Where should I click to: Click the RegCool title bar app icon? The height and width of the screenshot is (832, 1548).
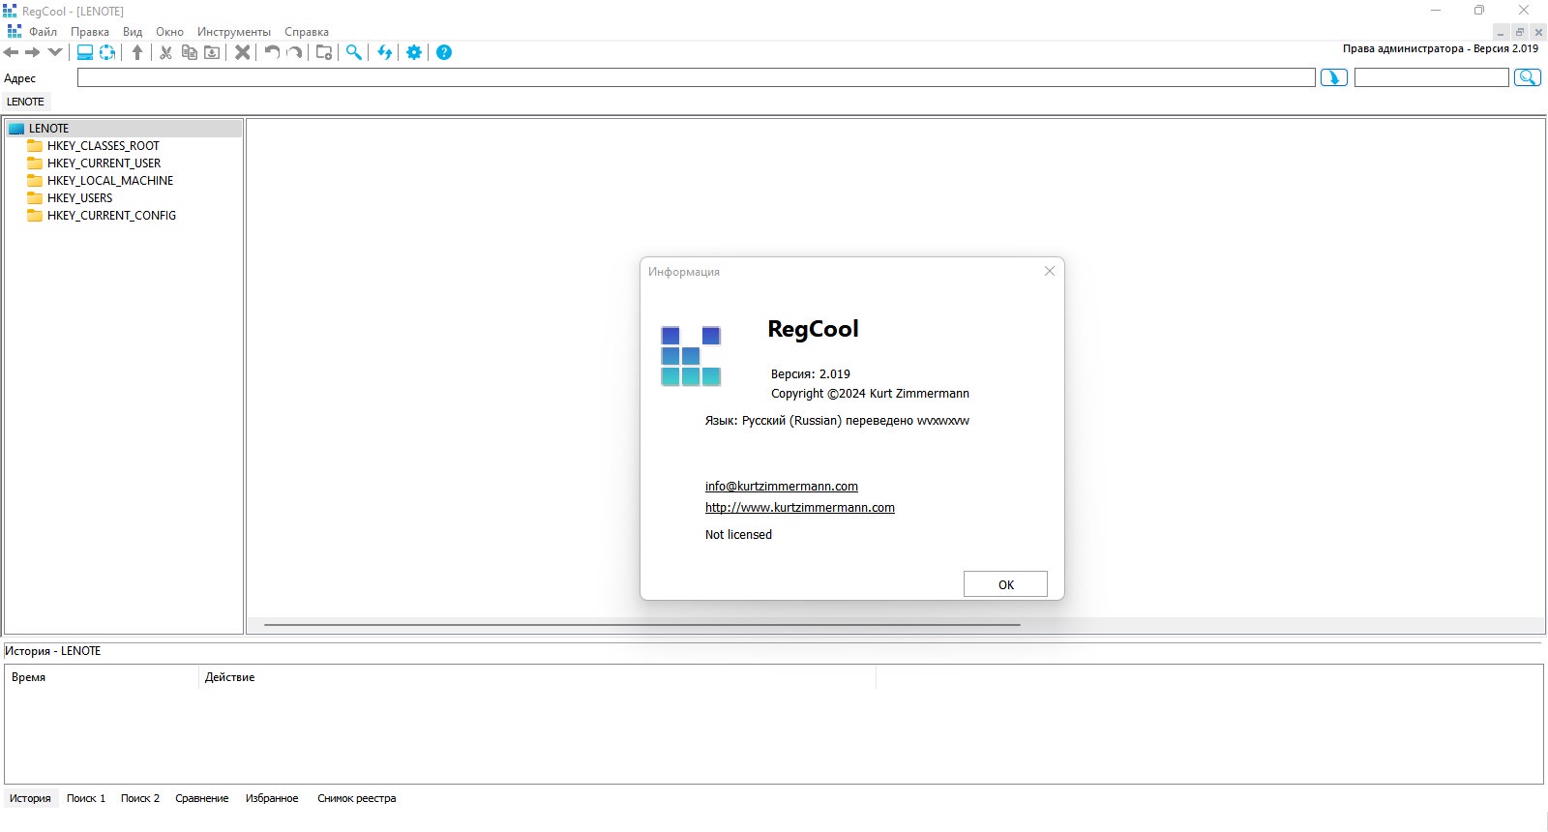click(x=10, y=11)
